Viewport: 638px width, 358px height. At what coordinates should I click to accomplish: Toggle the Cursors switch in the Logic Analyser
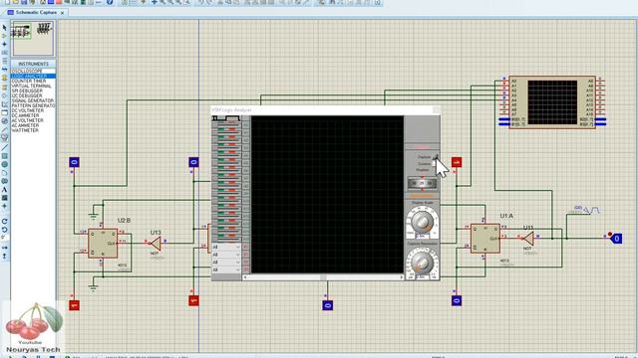click(435, 163)
